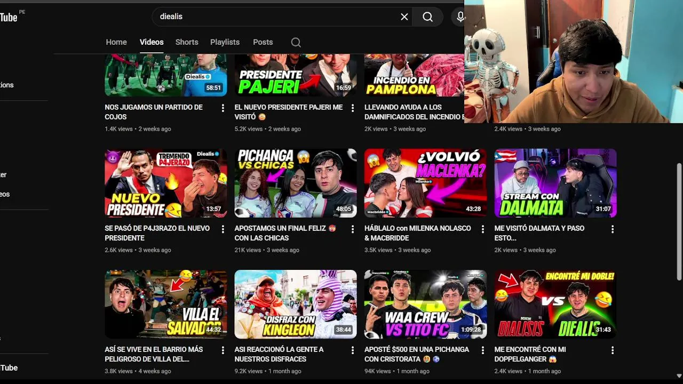Viewport: 683px width, 384px height.
Task: Click title ASÍ SE VIVE EN EL BARRIO MÁS PELIGROSO
Action: [x=154, y=354]
